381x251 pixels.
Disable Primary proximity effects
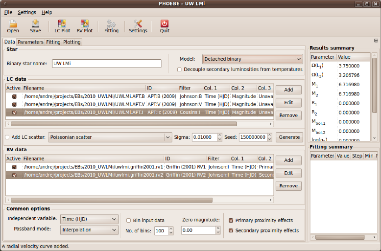point(231,220)
